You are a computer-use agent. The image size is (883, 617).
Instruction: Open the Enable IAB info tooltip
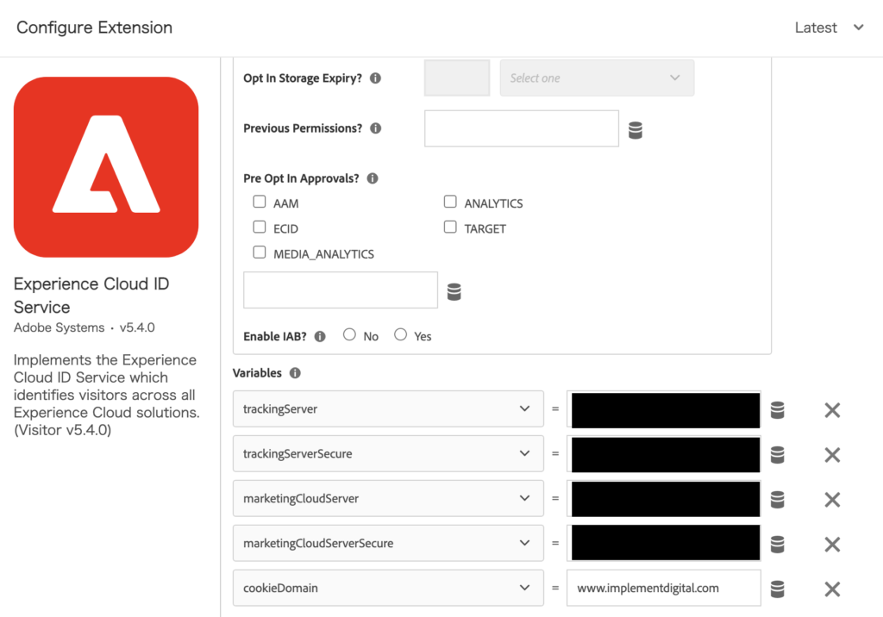[319, 336]
